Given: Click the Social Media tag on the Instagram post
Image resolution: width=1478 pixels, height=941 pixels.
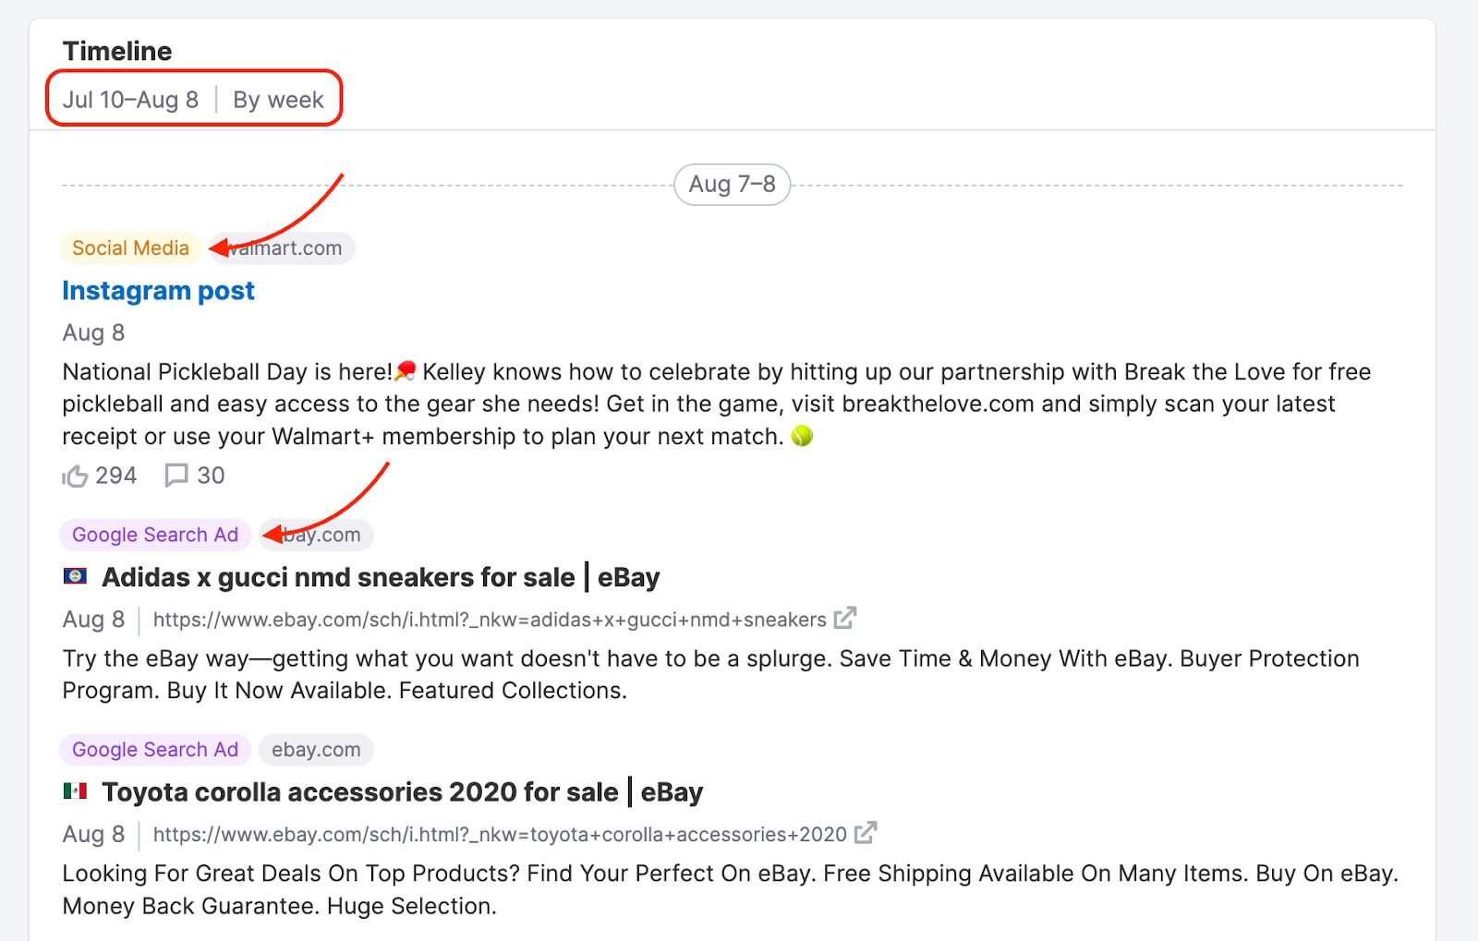Looking at the screenshot, I should click(130, 247).
